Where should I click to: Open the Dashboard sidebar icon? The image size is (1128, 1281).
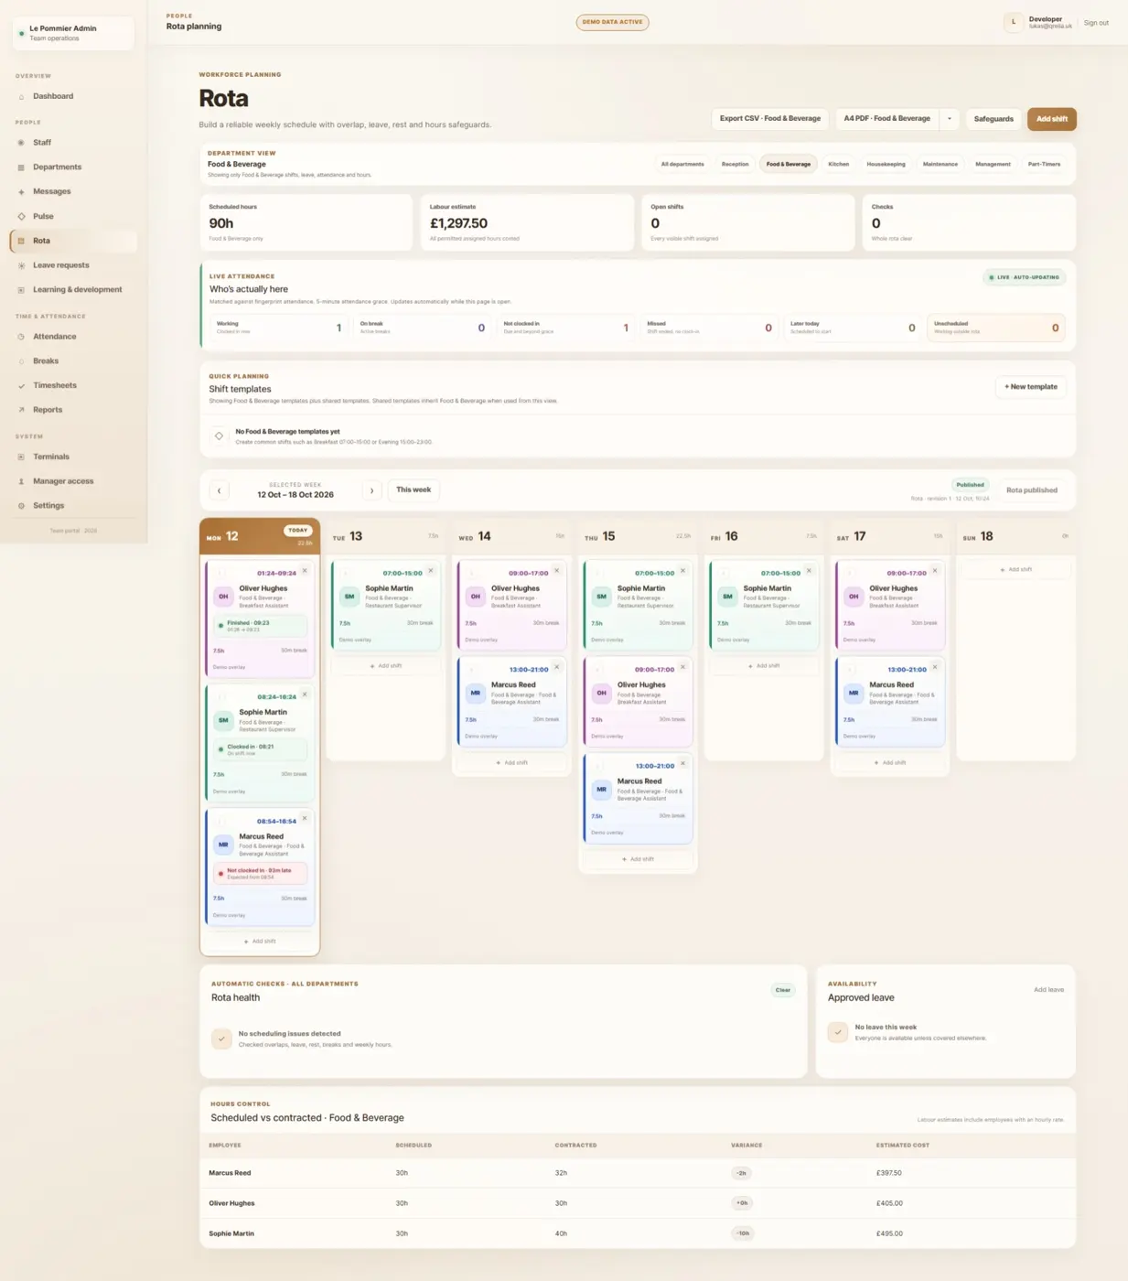21,96
